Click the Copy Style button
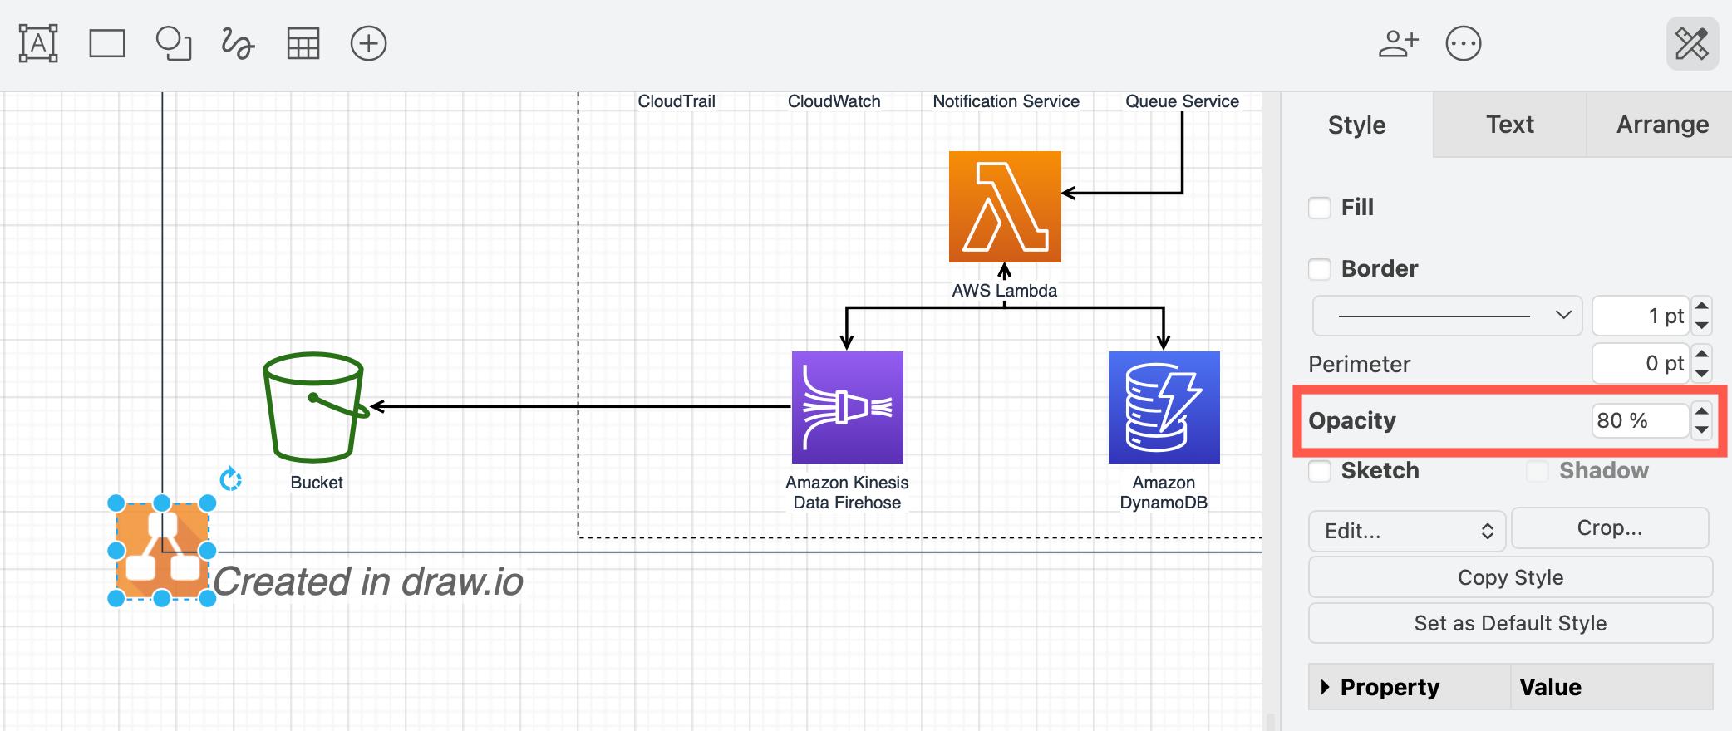 pos(1509,577)
